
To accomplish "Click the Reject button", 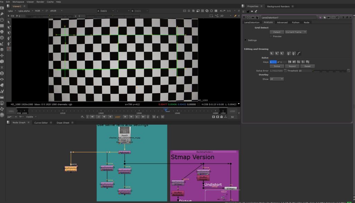I will [x=292, y=66].
